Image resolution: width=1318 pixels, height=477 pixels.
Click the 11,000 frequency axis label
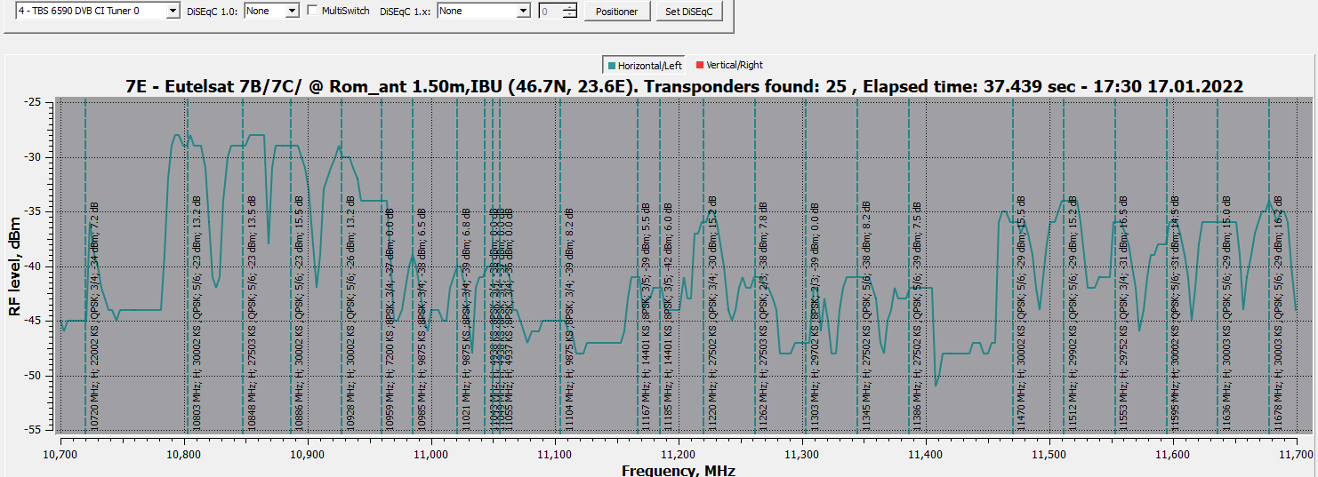pos(430,453)
